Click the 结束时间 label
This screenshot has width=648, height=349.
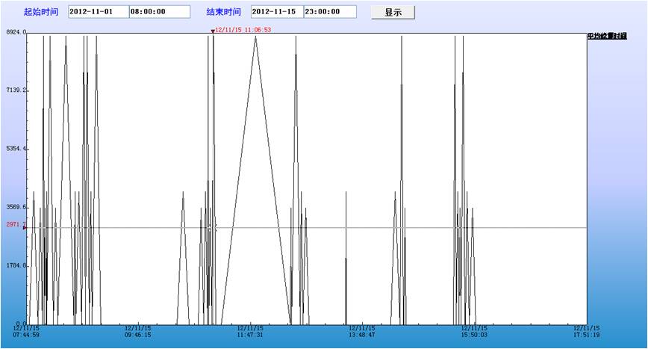click(224, 12)
